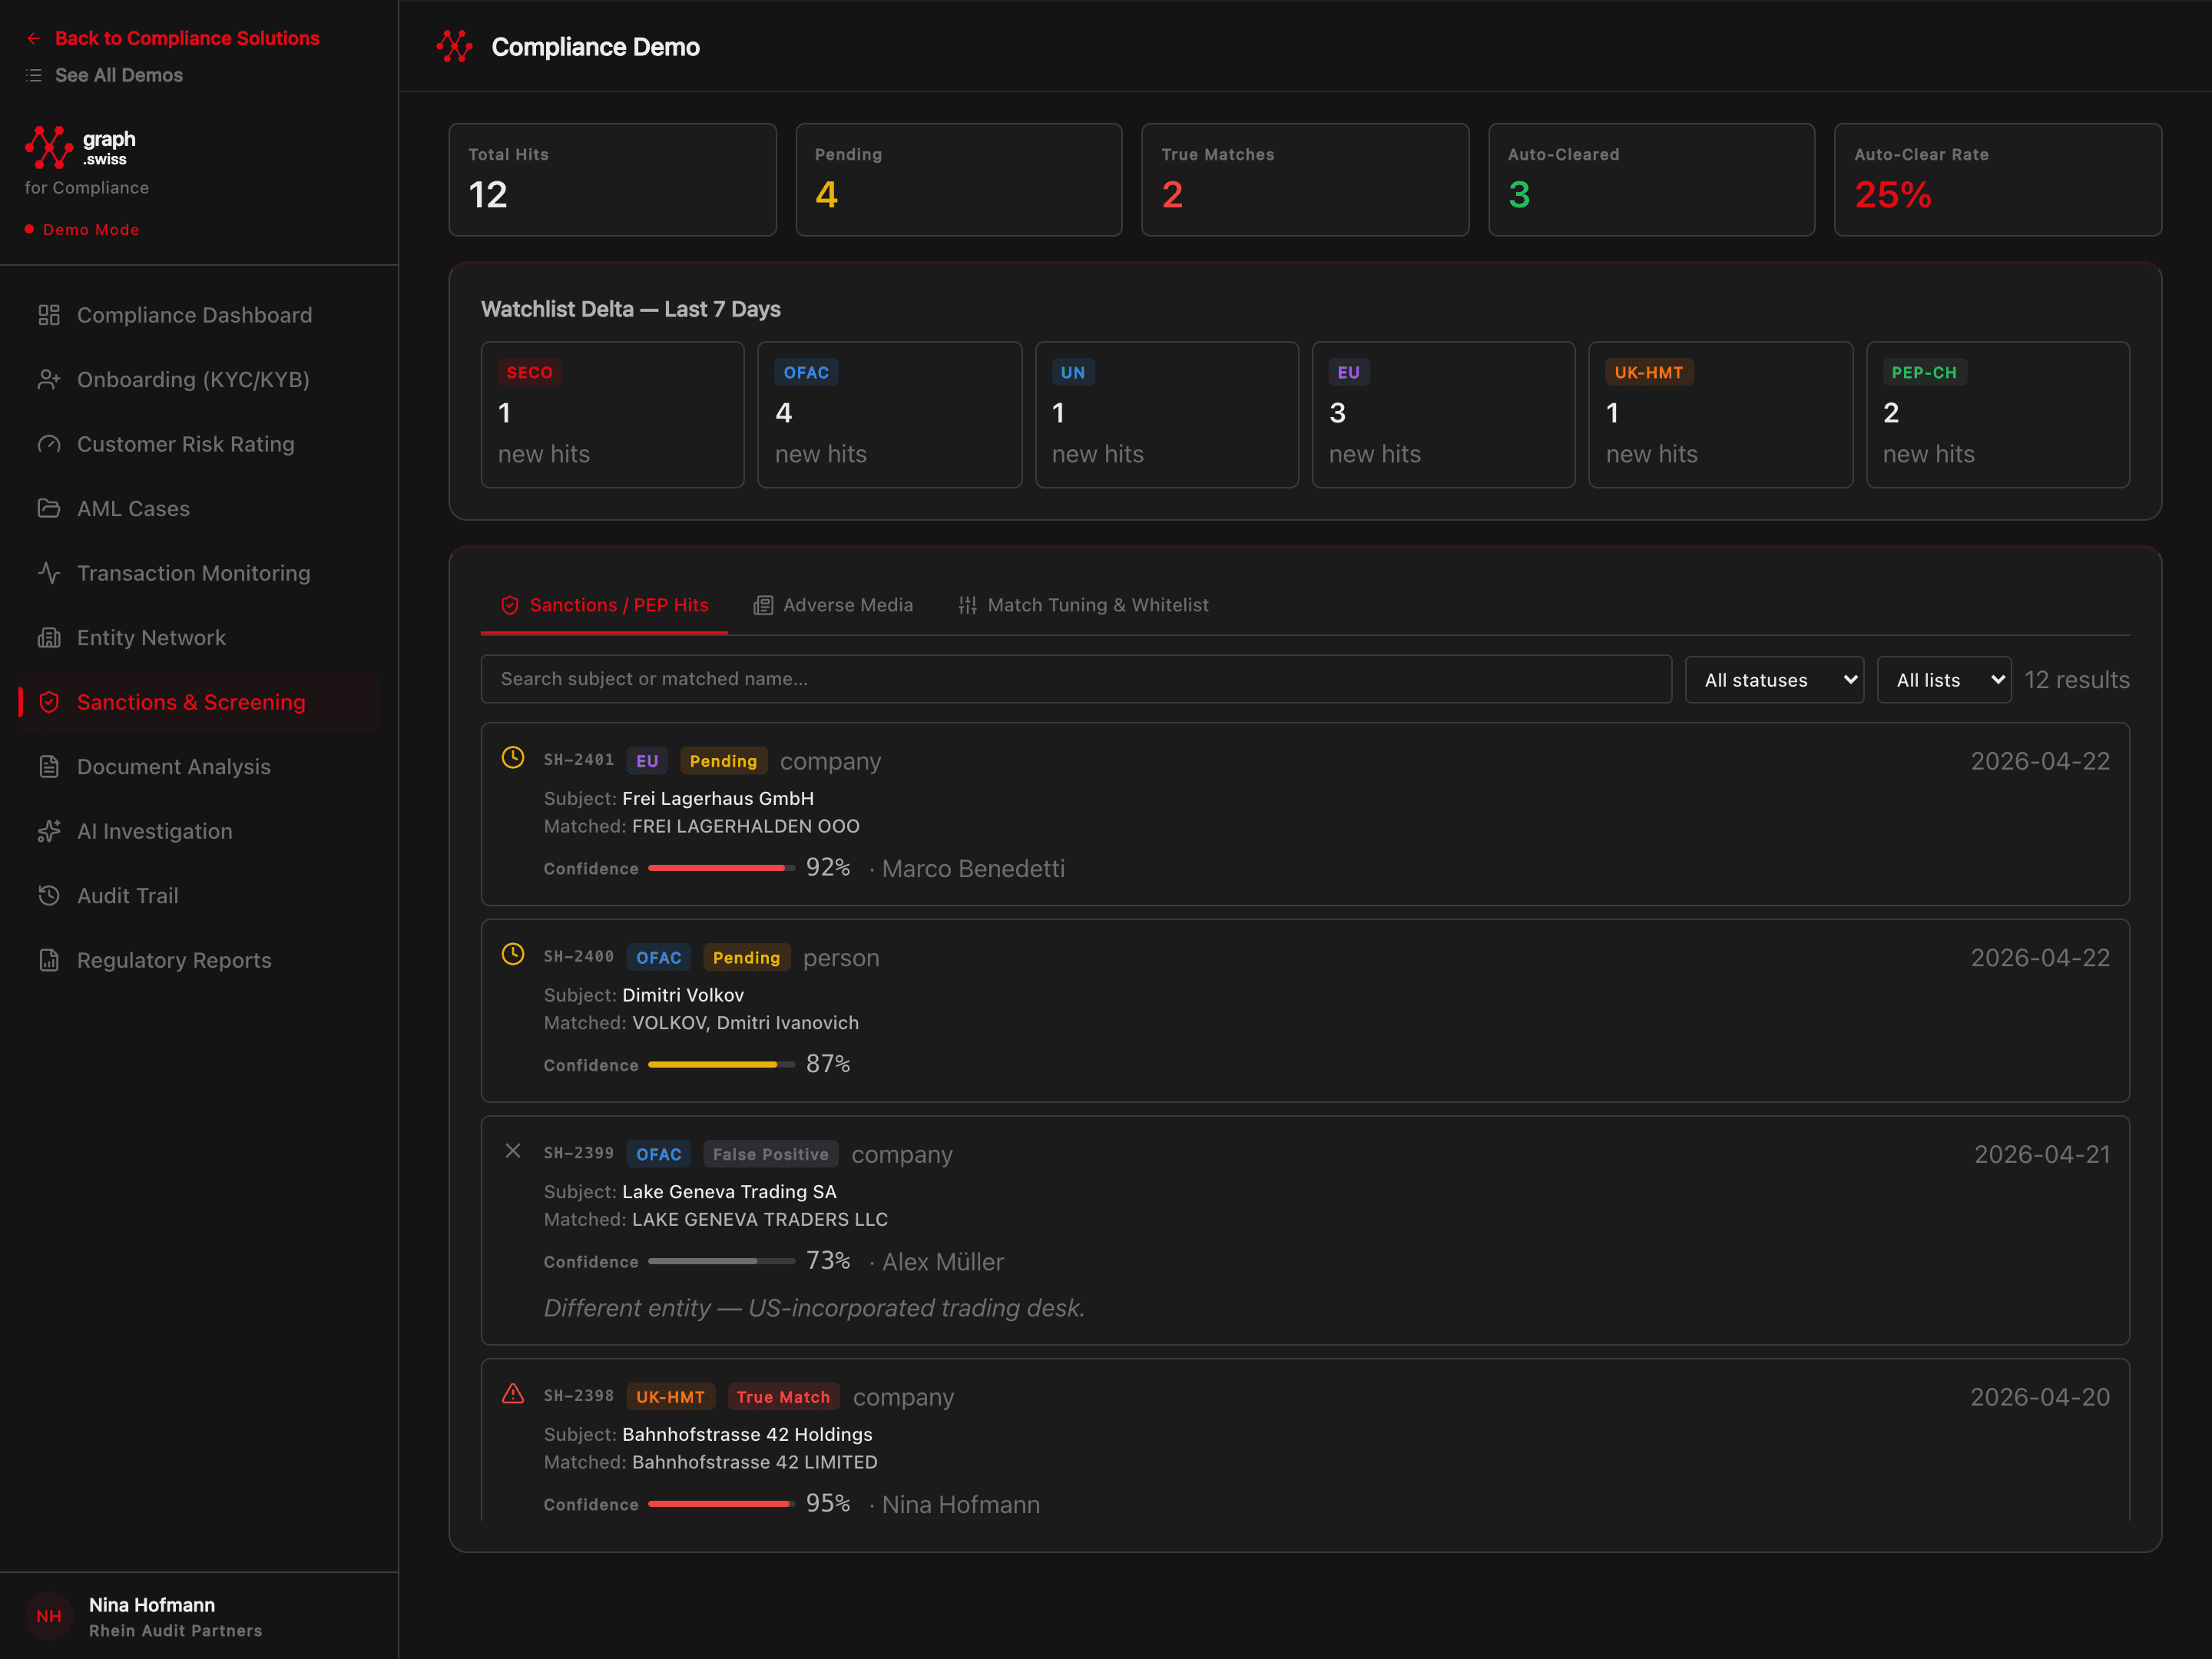Click the True Matches stat card
Viewport: 2212px width, 1659px height.
point(1305,180)
